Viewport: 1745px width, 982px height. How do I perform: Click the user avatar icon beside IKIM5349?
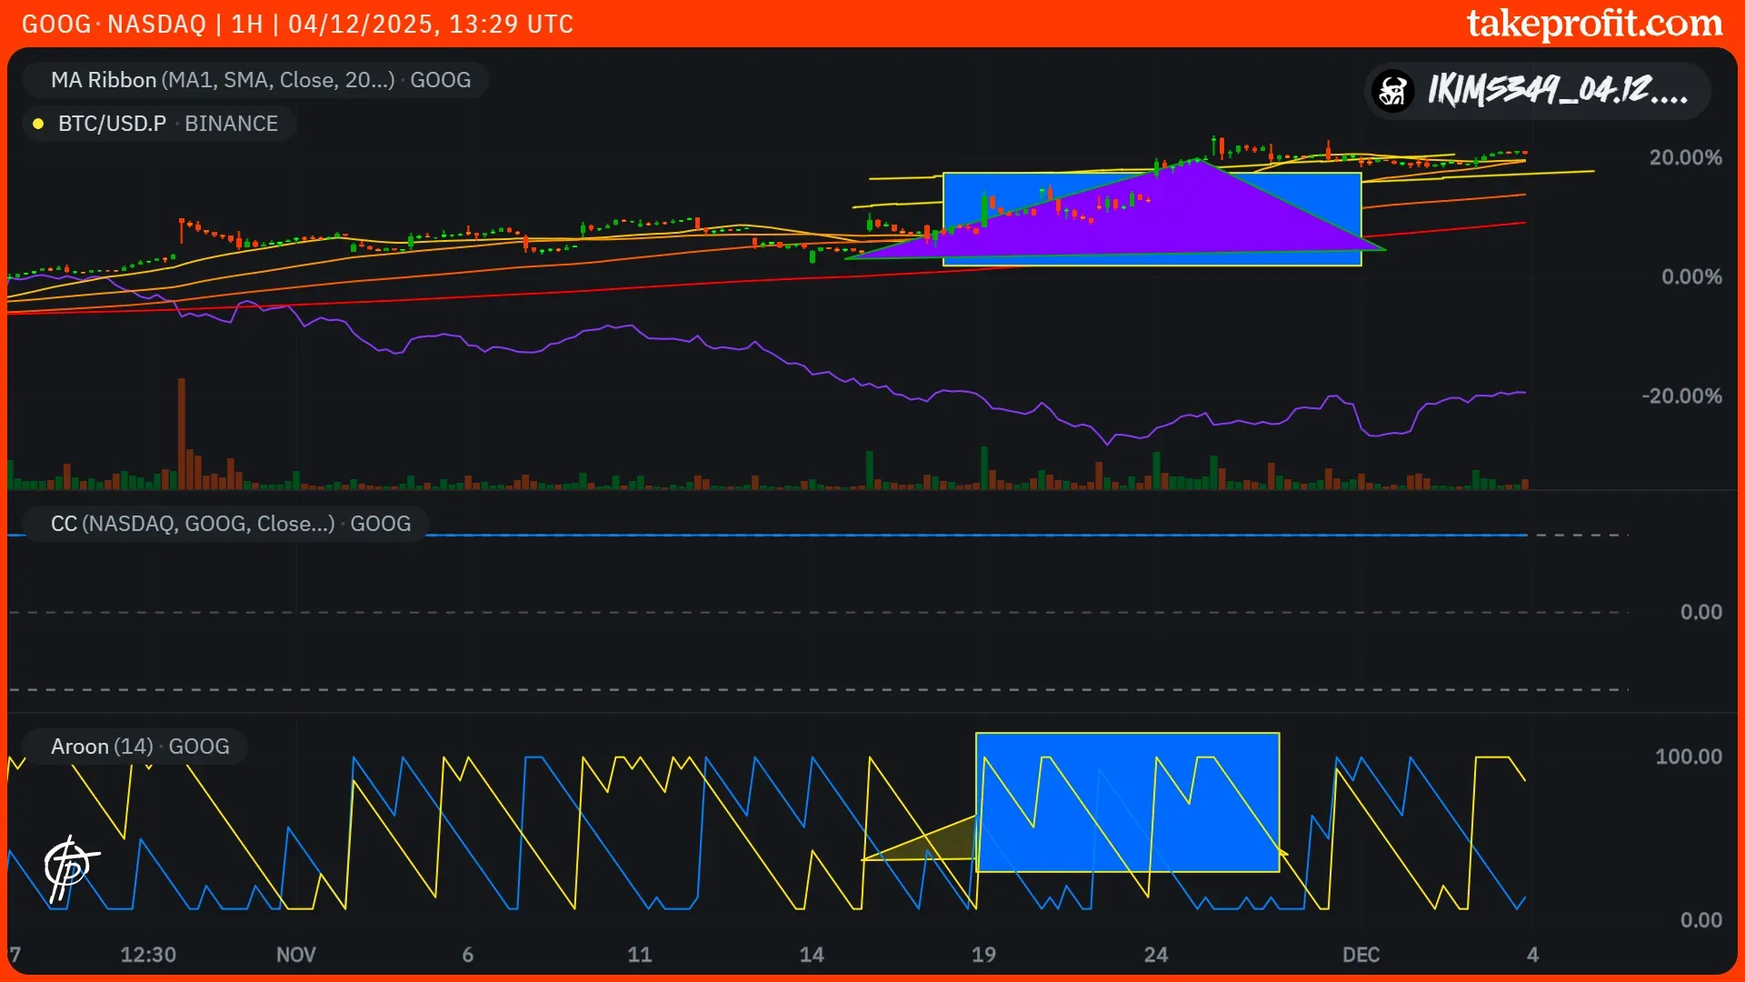[1393, 91]
